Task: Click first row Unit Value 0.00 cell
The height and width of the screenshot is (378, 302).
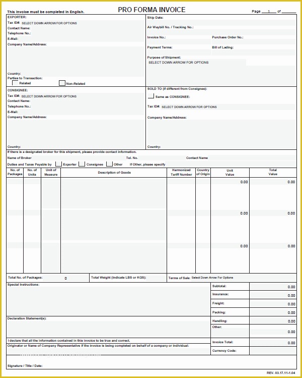Action: [x=230, y=182]
